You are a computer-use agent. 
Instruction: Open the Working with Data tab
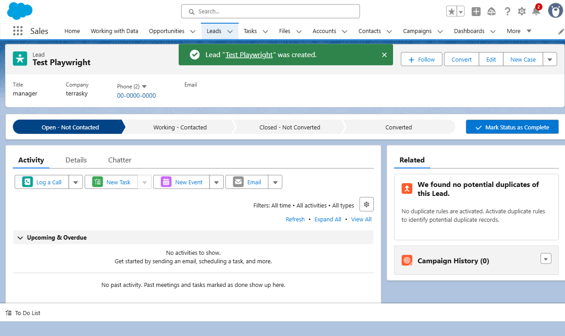pyautogui.click(x=114, y=31)
